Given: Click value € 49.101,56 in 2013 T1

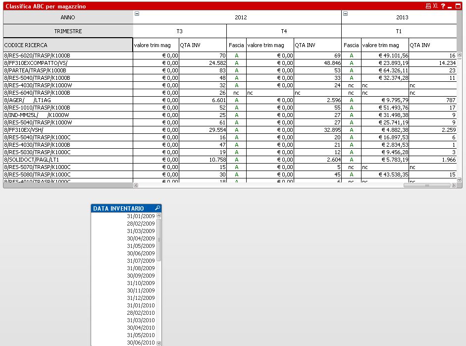Looking at the screenshot, I should (385, 56).
